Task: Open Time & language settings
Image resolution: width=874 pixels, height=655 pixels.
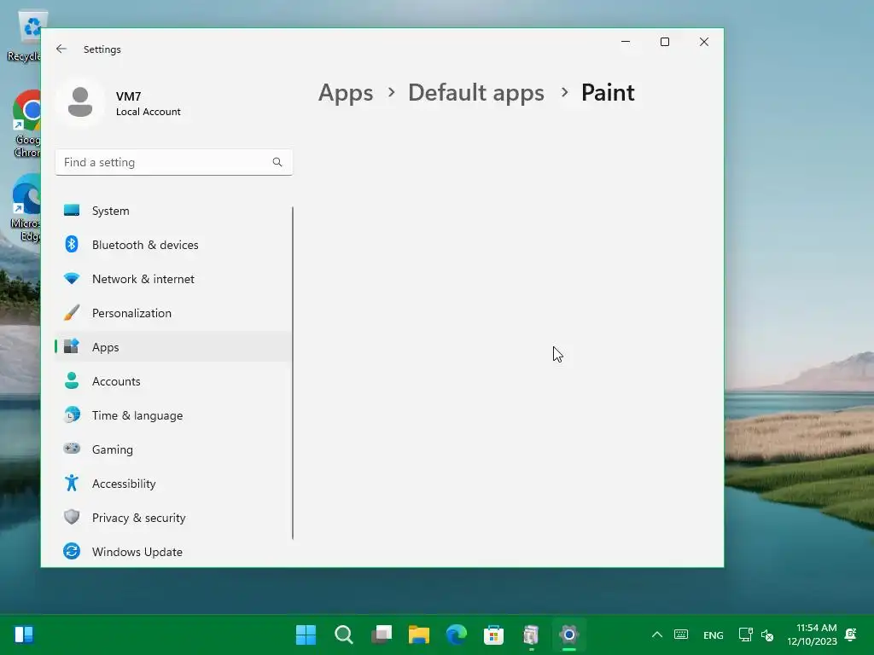Action: (173, 415)
